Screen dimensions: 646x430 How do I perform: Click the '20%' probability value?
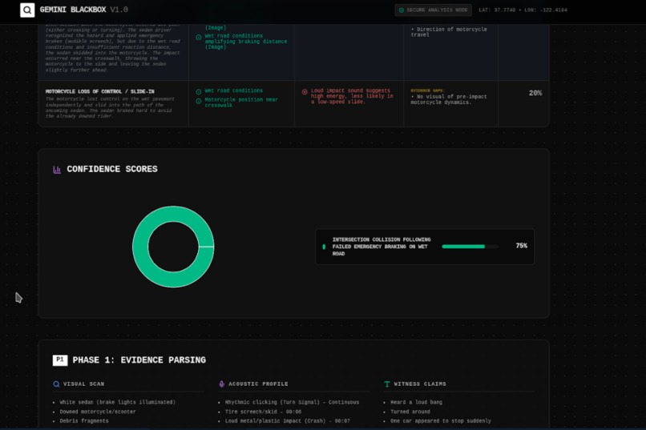535,93
